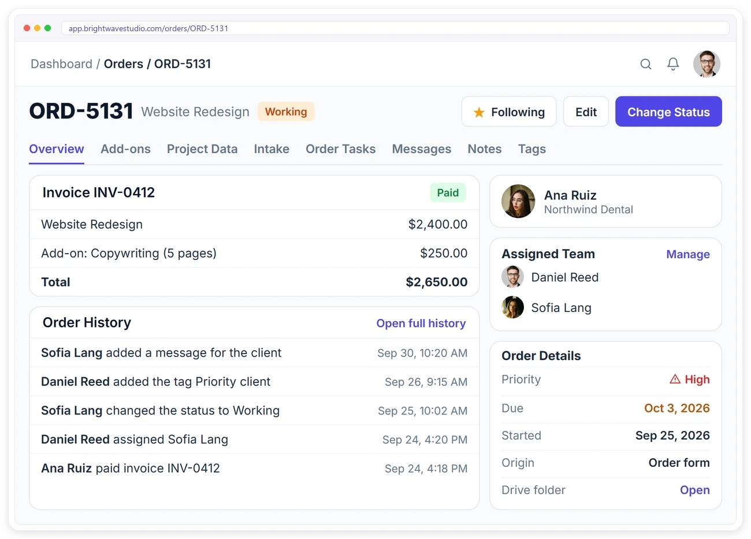Click the Ana Ruiz client name
The width and height of the screenshot is (751, 539).
click(570, 195)
